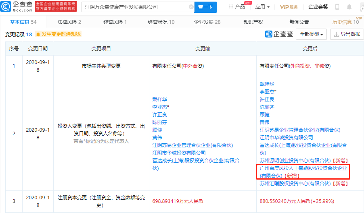Open 顾健 link in the 变更前 column
Image resolution: width=364 pixels, height=213 pixels.
[157, 130]
